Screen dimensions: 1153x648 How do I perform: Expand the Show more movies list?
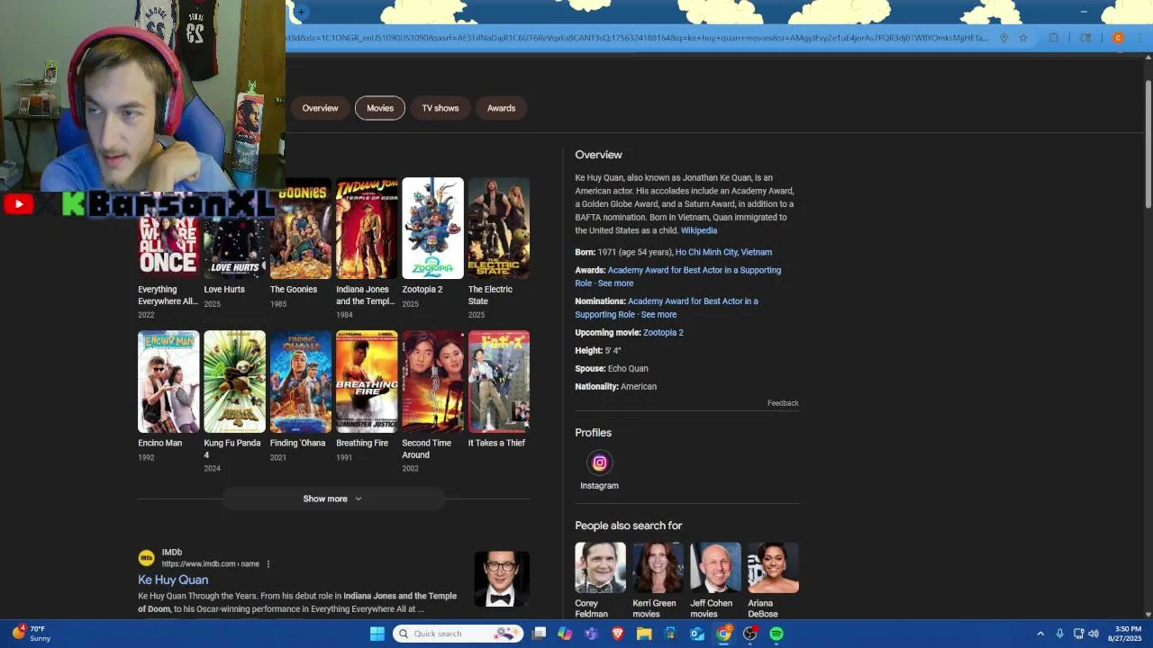click(333, 499)
